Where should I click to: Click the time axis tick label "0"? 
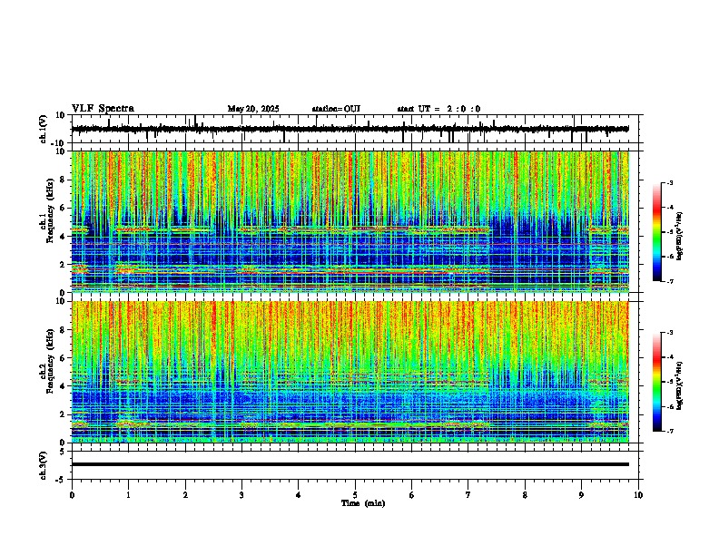click(72, 495)
